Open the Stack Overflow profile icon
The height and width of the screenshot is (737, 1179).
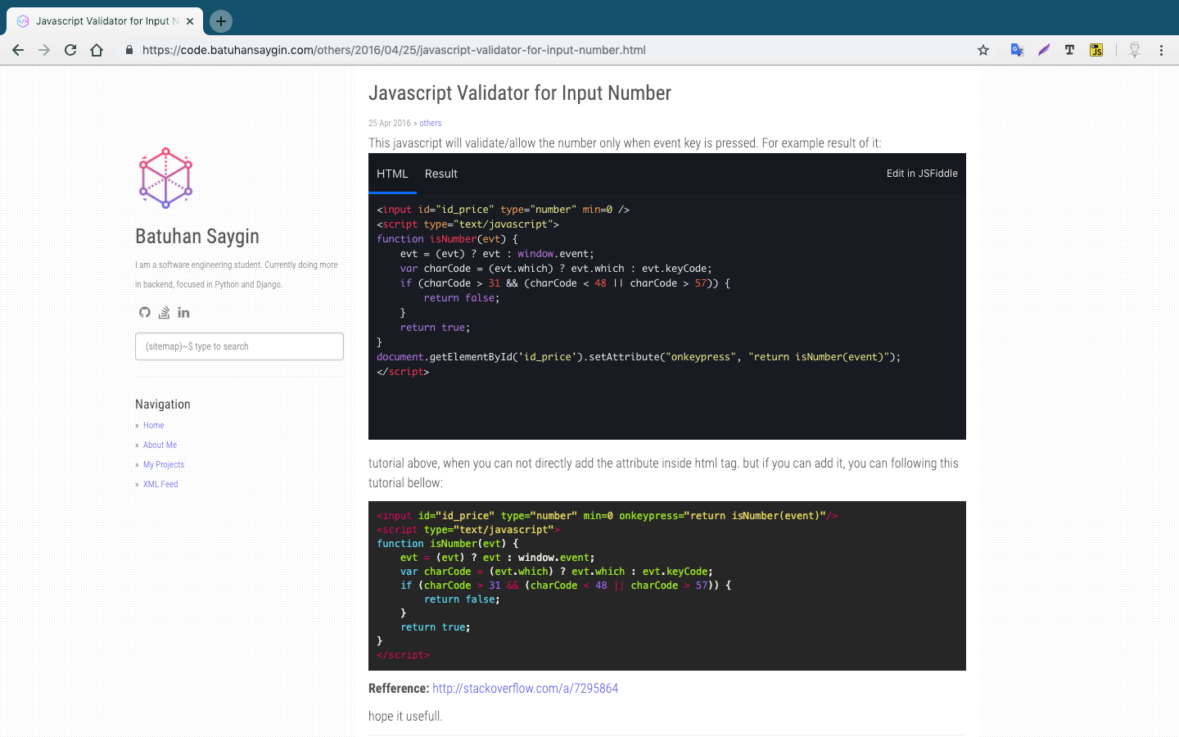pyautogui.click(x=164, y=312)
